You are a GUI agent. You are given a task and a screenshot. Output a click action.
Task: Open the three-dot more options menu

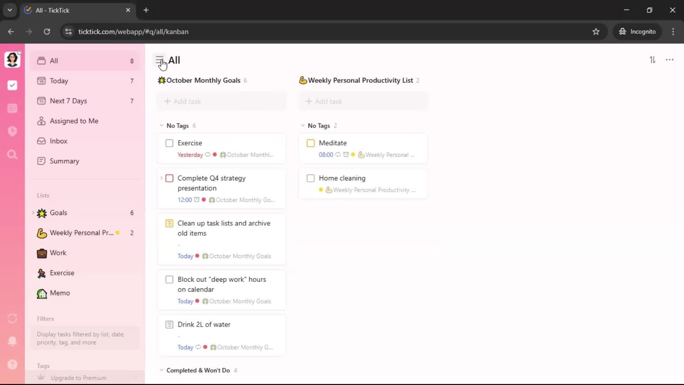(x=669, y=60)
